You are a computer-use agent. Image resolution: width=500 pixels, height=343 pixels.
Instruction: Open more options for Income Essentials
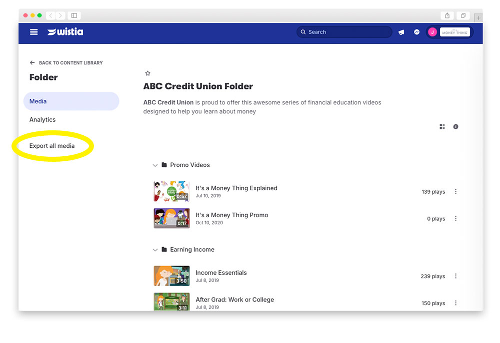coord(455,276)
